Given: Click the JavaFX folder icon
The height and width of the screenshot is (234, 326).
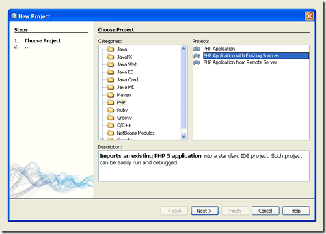Looking at the screenshot, I should pyautogui.click(x=111, y=57).
